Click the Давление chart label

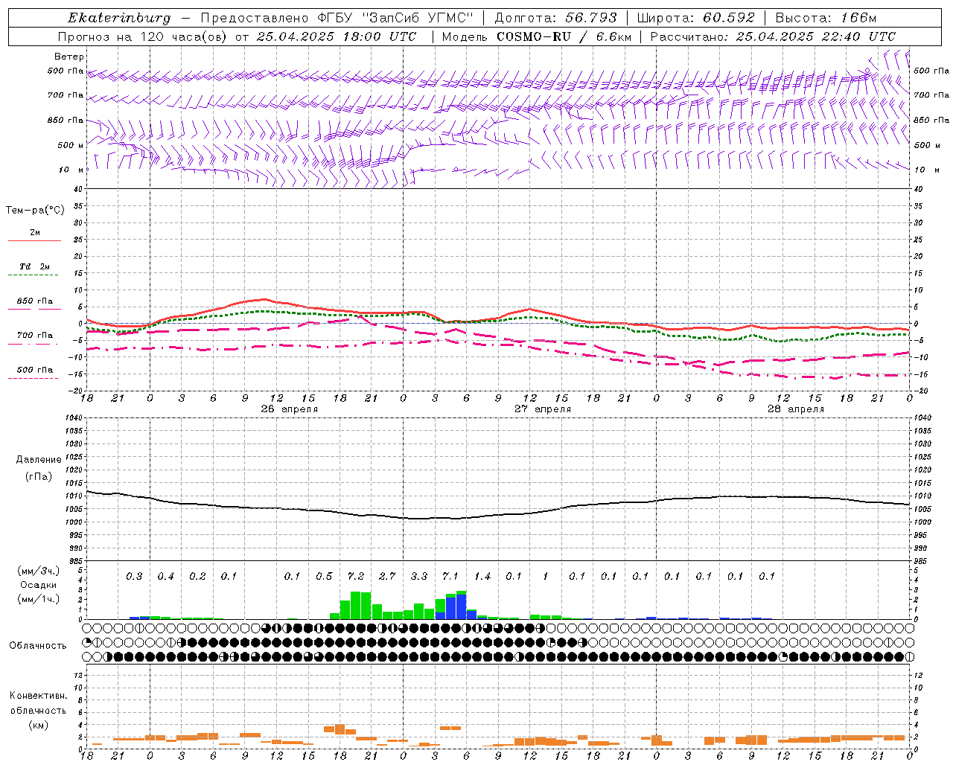(x=39, y=460)
